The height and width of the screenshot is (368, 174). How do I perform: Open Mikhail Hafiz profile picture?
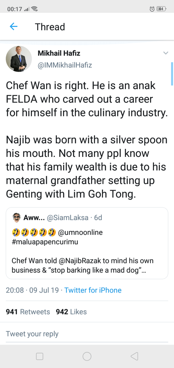[19, 59]
